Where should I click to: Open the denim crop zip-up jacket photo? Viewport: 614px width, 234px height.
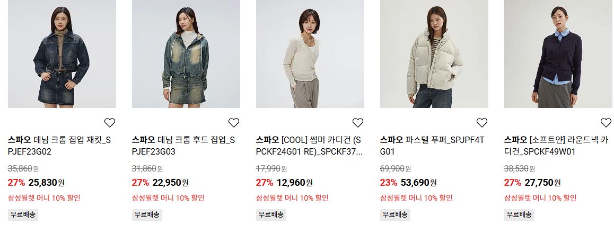62,54
